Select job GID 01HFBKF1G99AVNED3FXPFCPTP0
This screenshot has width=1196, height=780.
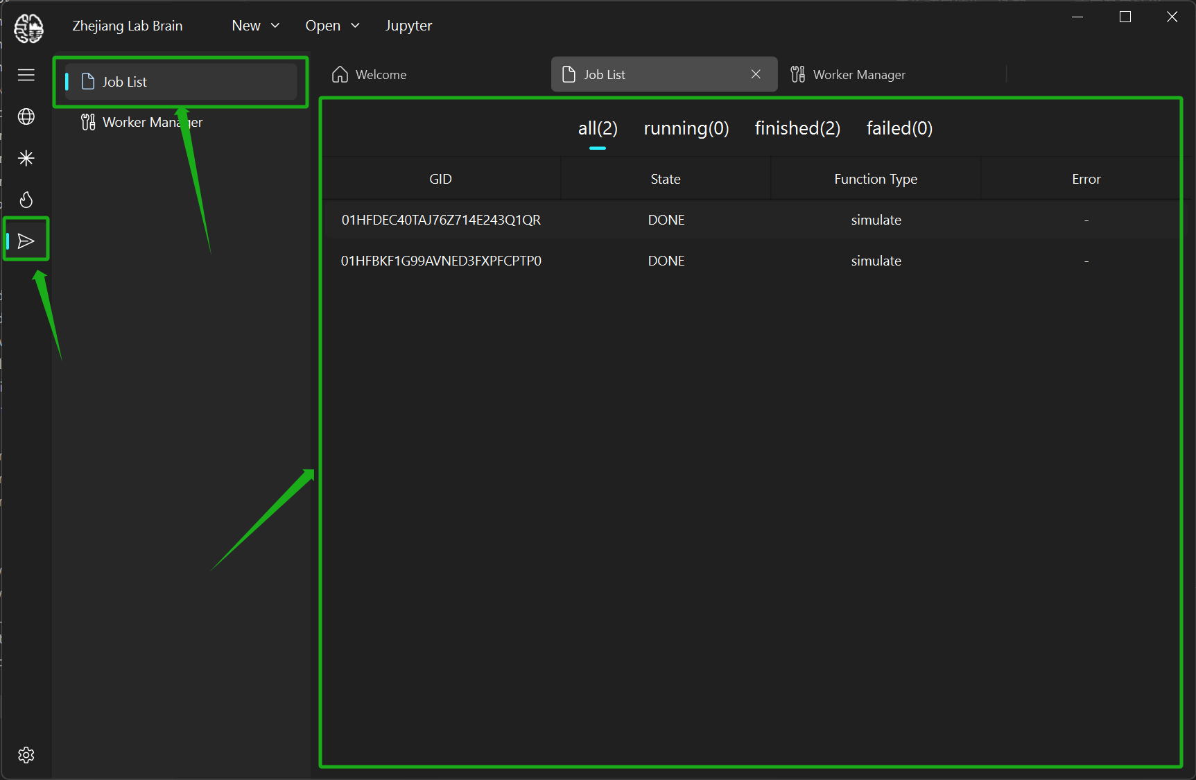click(441, 261)
